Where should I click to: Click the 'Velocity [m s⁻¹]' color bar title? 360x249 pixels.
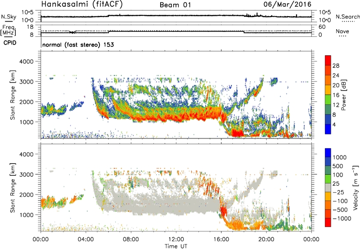point(355,187)
